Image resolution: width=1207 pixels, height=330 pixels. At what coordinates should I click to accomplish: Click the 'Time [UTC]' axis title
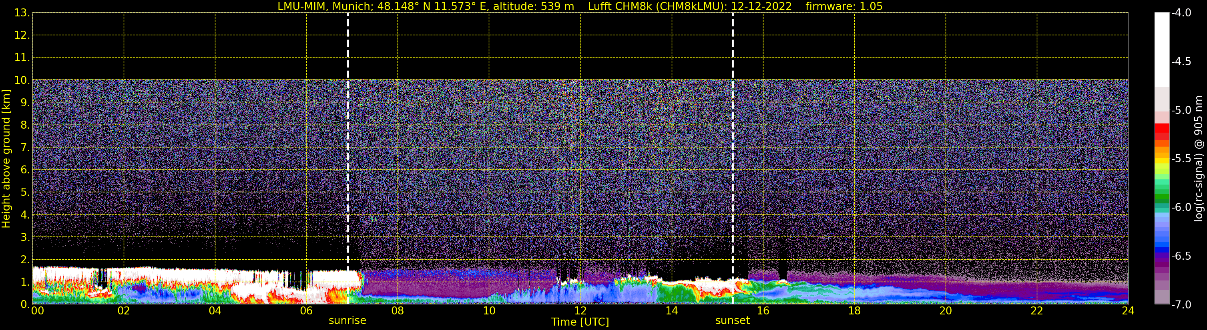click(580, 322)
